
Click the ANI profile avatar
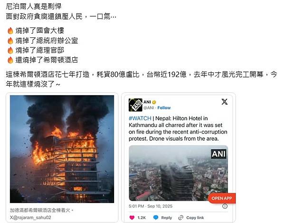pos(135,105)
